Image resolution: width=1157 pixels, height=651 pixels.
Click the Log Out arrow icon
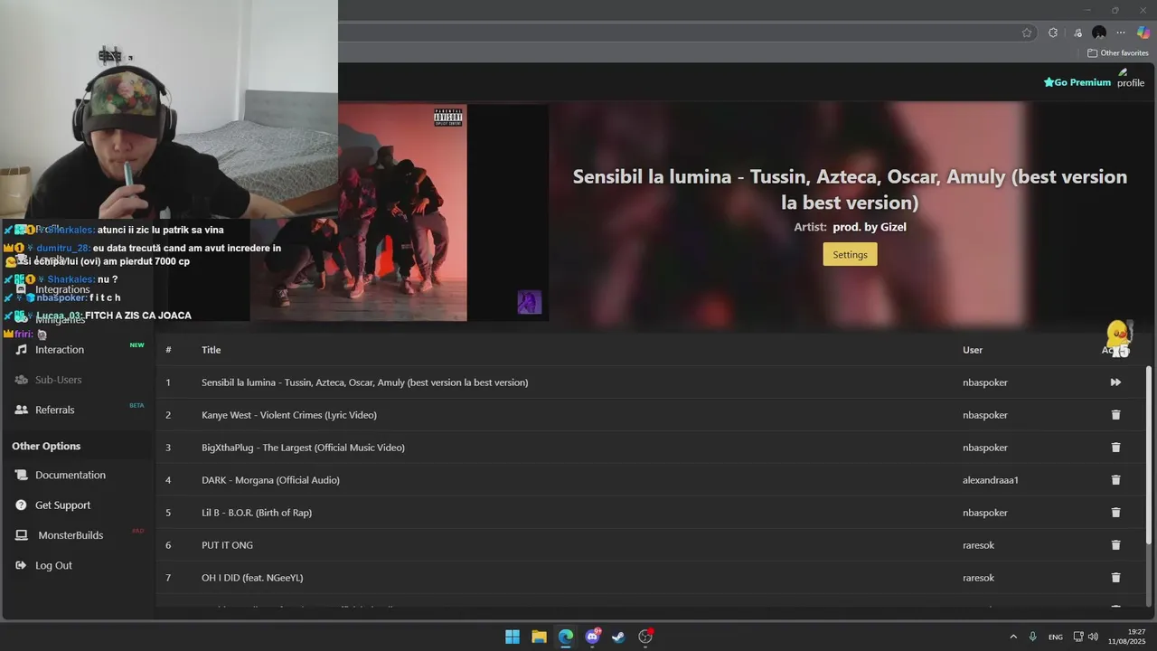[22, 565]
